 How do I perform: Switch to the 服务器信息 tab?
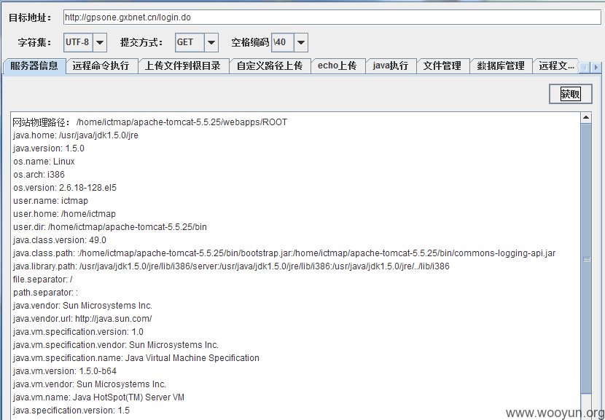34,66
